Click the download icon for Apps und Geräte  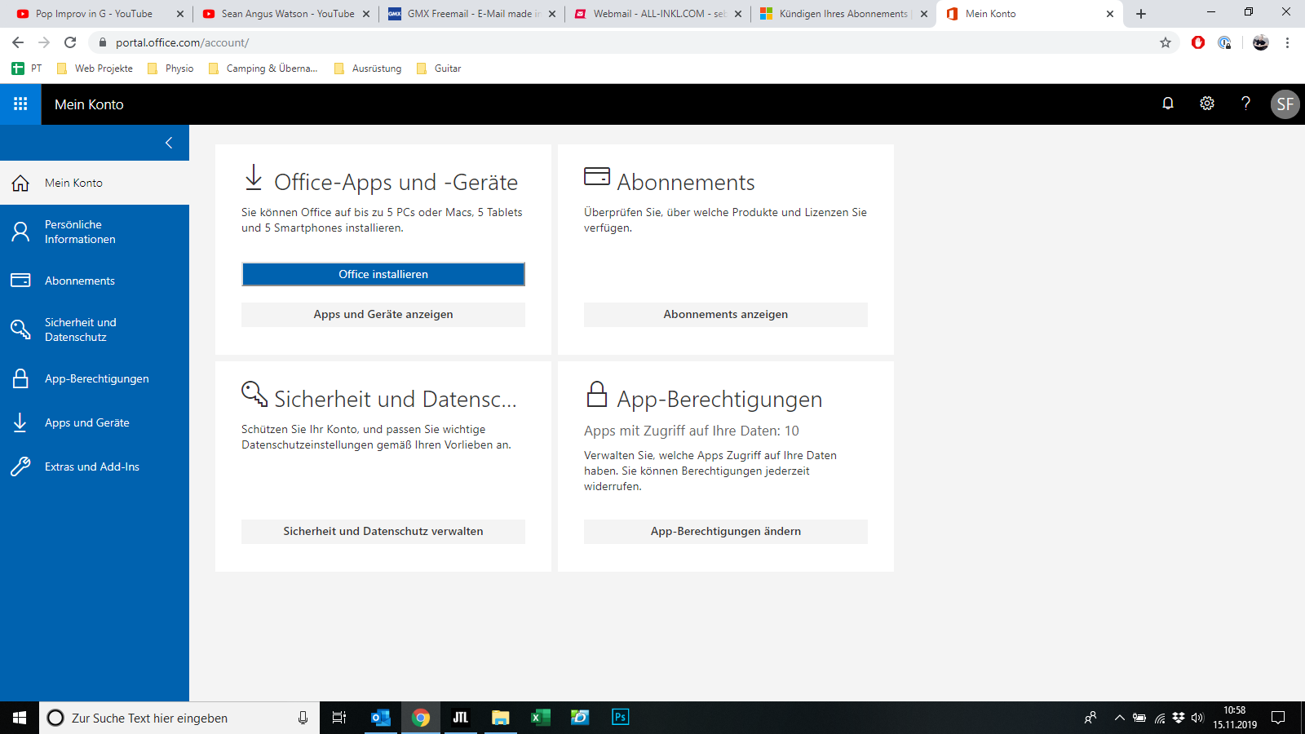tap(20, 422)
